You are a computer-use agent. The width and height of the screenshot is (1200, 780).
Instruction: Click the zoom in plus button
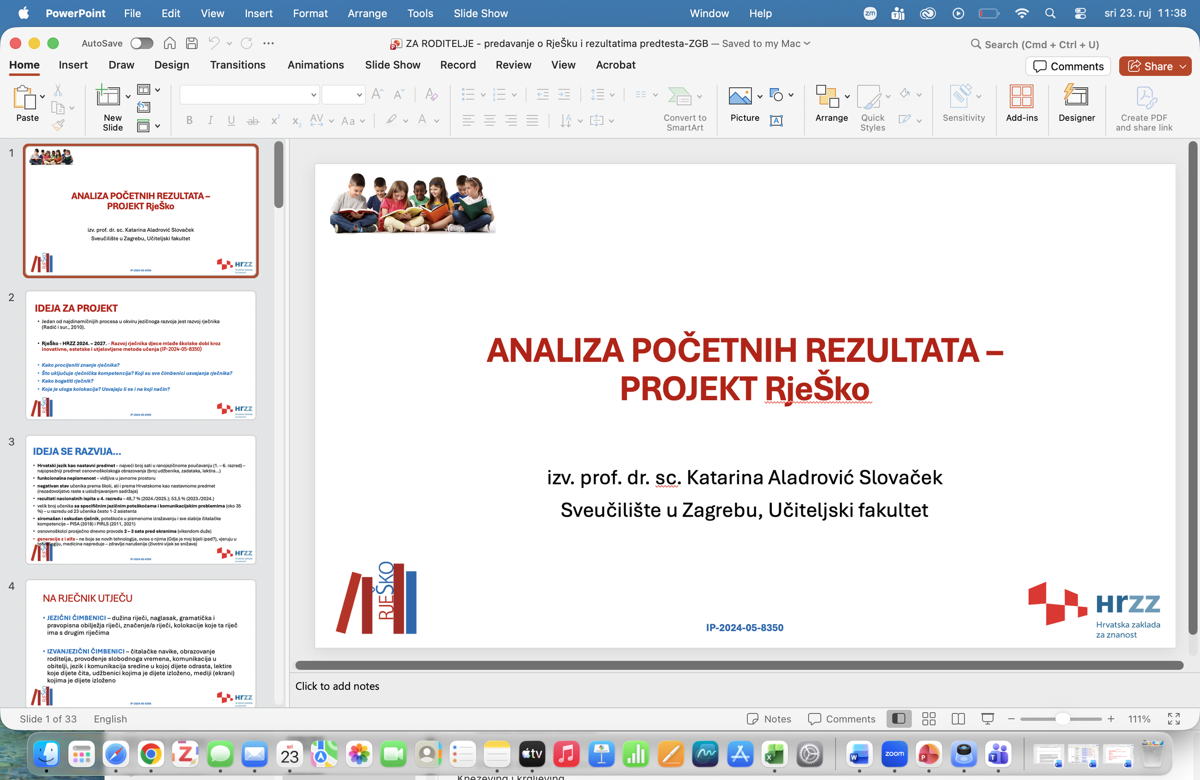[x=1111, y=719]
